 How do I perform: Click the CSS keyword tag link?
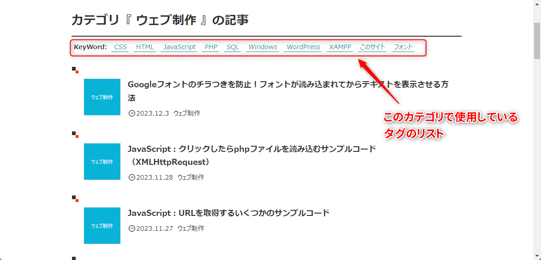tap(120, 47)
